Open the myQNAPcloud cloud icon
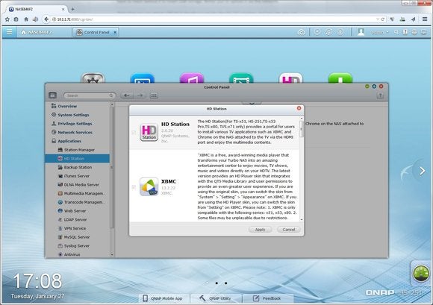433x305 pixels. pyautogui.click(x=302, y=32)
